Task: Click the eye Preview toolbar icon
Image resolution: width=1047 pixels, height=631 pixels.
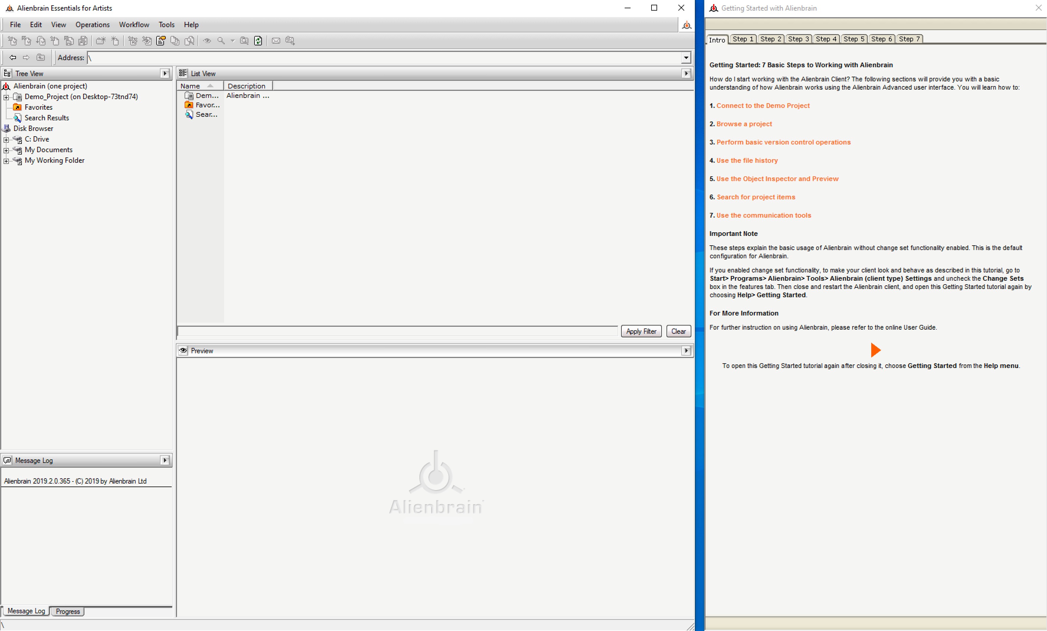Action: pyautogui.click(x=207, y=41)
